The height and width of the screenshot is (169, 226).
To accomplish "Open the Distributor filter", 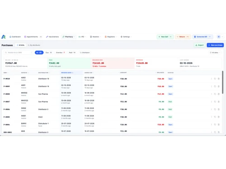I will click(85, 53).
